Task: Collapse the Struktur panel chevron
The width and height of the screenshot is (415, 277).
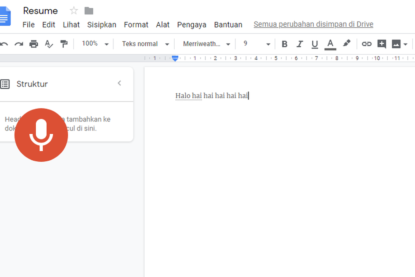Action: pyautogui.click(x=119, y=83)
